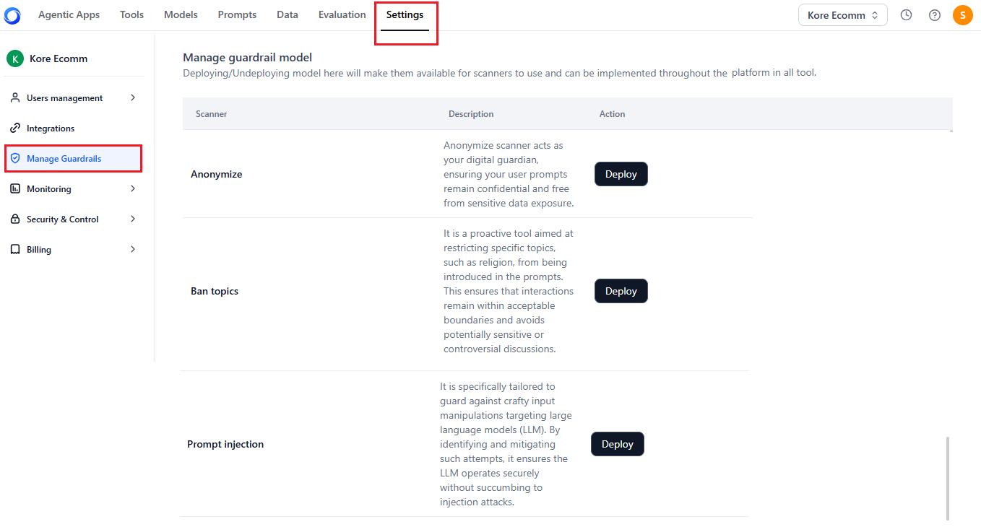Open the Prompts menu item
The height and width of the screenshot is (527, 981).
(x=237, y=14)
